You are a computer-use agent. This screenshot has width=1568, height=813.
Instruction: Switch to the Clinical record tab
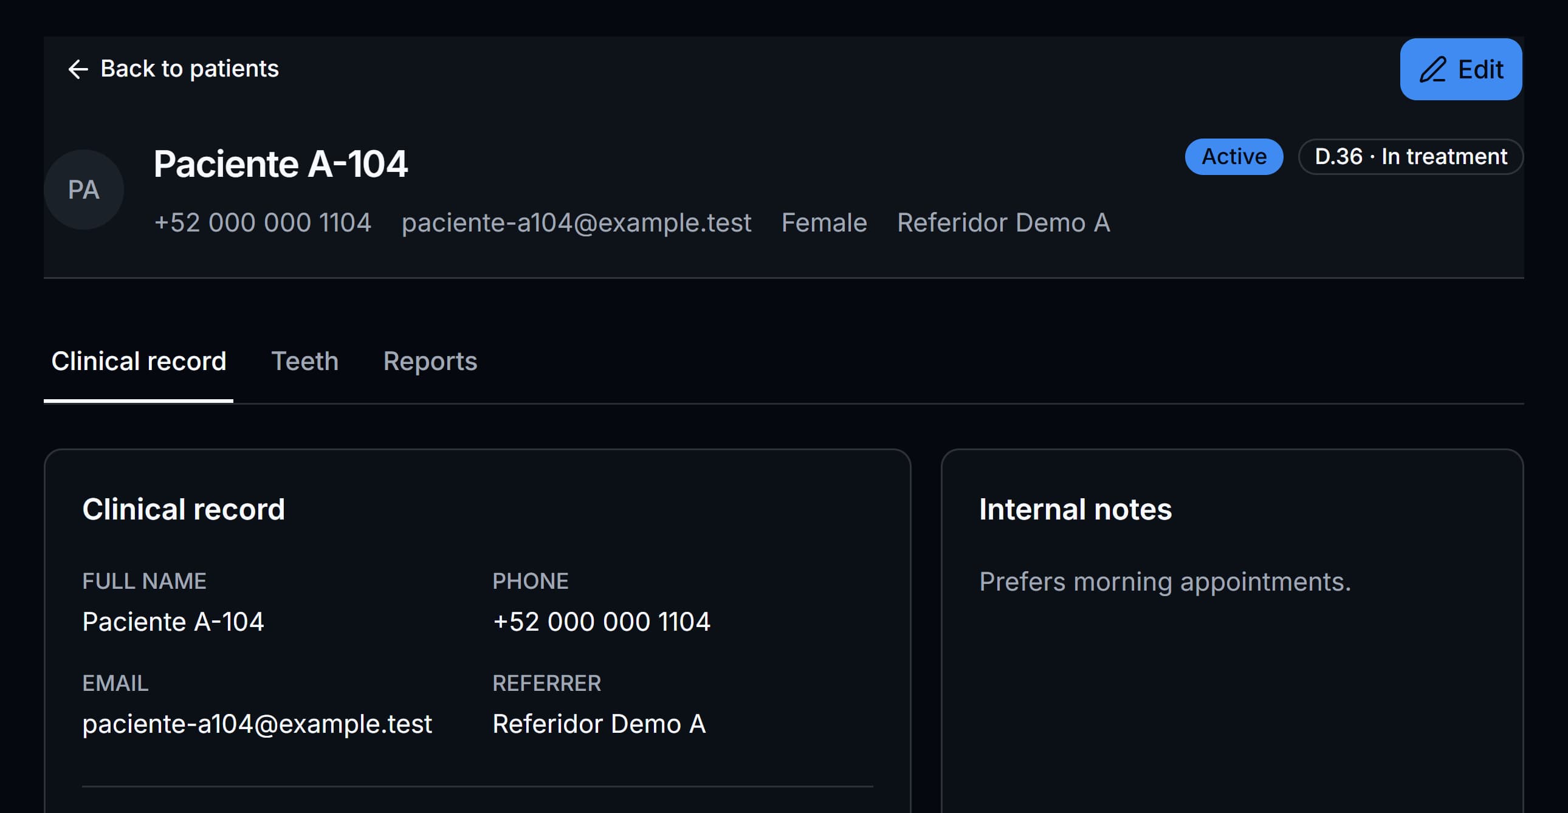coord(139,362)
